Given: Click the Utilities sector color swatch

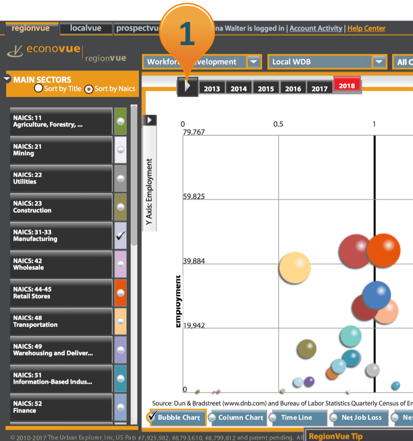Looking at the screenshot, I should (x=120, y=179).
